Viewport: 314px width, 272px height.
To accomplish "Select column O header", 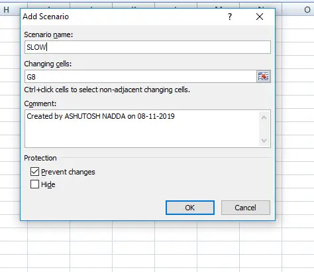I will point(306,10).
